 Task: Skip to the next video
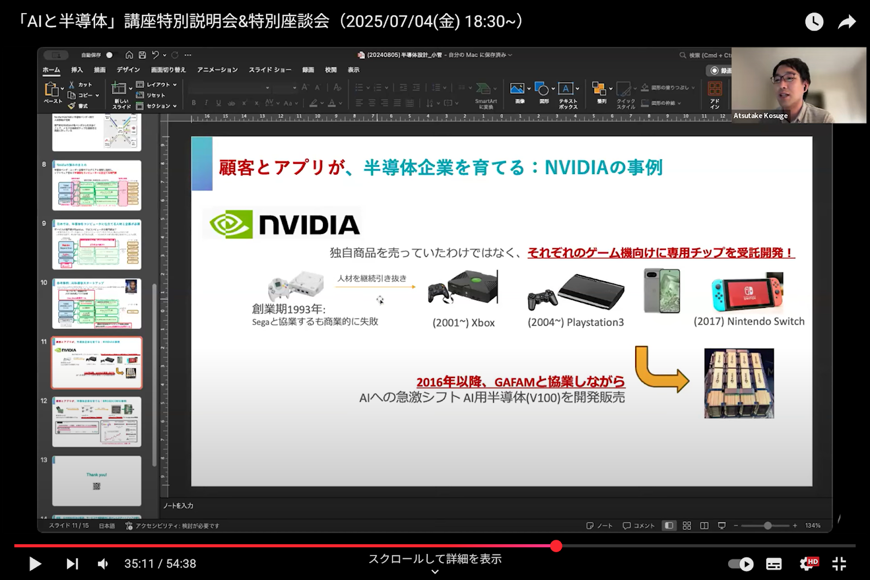[72, 564]
